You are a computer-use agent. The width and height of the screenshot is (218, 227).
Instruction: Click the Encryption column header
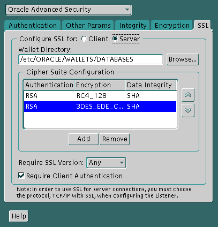[100, 85]
